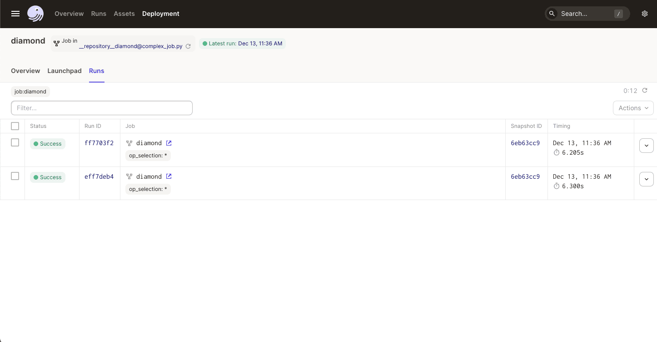Open run ff7703f2 details
The height and width of the screenshot is (342, 657).
(x=99, y=143)
